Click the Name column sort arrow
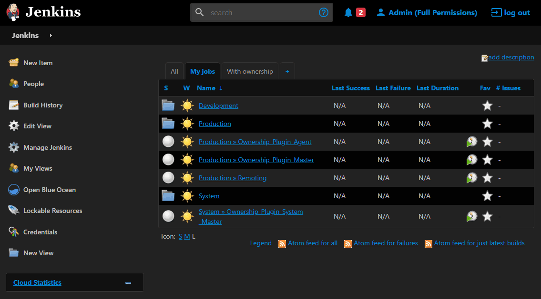The width and height of the screenshot is (541, 299). 220,88
